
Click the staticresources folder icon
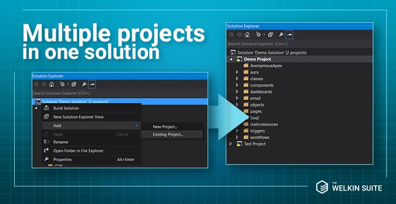[x=246, y=124]
